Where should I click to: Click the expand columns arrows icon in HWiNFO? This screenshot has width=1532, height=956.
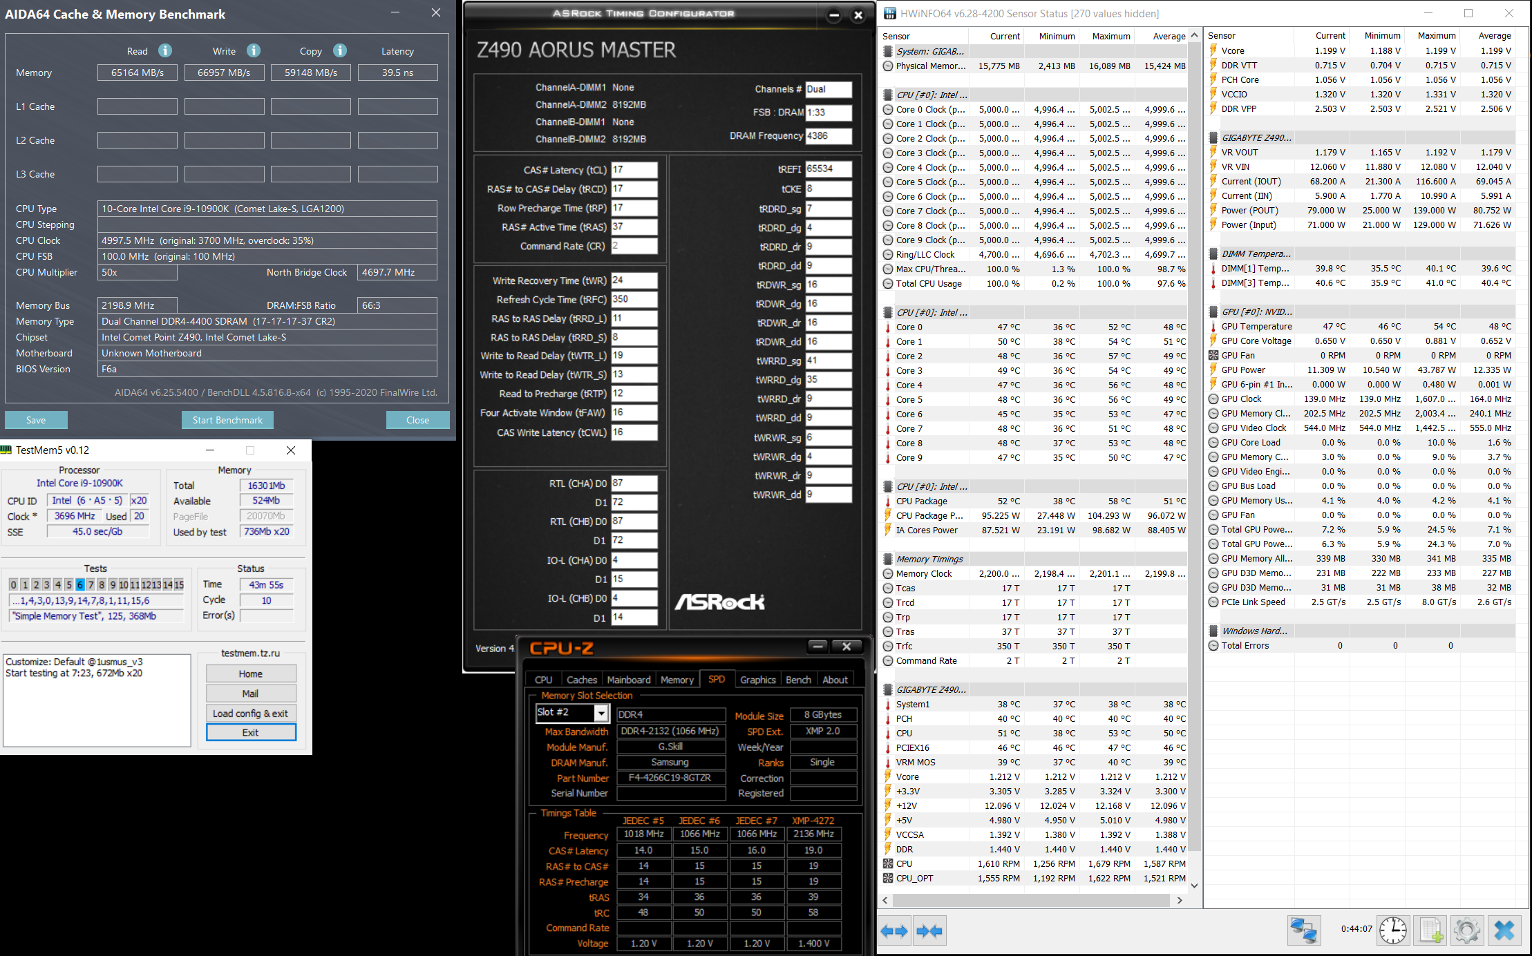(894, 931)
